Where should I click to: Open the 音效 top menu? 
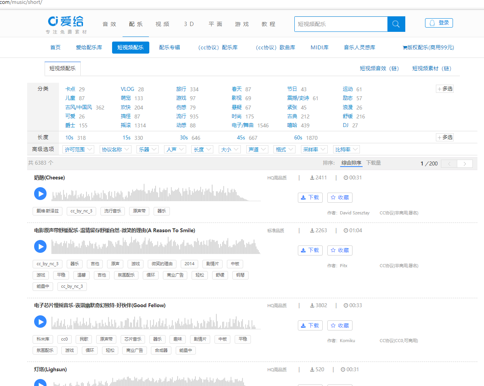click(x=109, y=24)
